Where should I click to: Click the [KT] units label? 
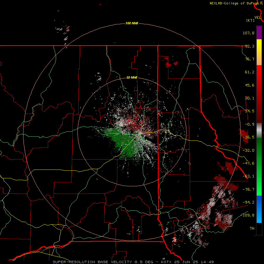coord(251,20)
